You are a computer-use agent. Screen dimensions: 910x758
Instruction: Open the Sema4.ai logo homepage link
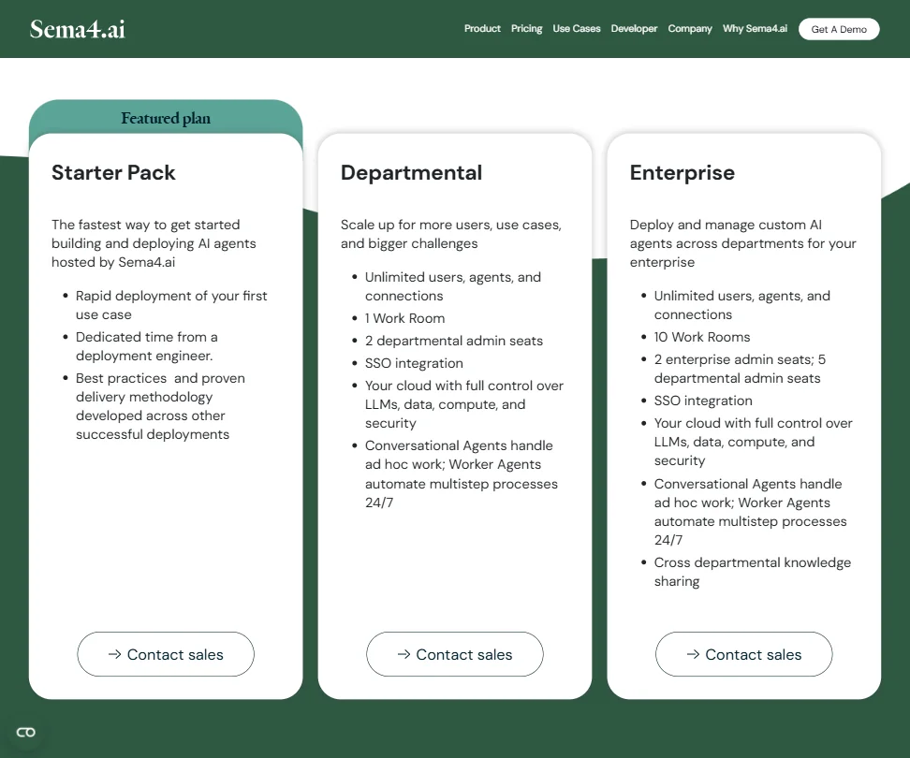click(77, 29)
